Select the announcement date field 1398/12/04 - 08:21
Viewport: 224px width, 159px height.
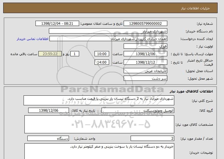pyautogui.click(x=57, y=24)
